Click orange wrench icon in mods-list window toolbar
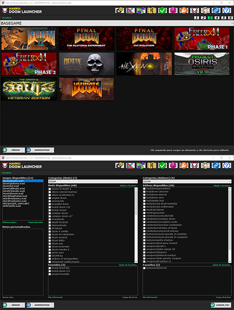Screen dimensions: 234x310 click(x=184, y=165)
